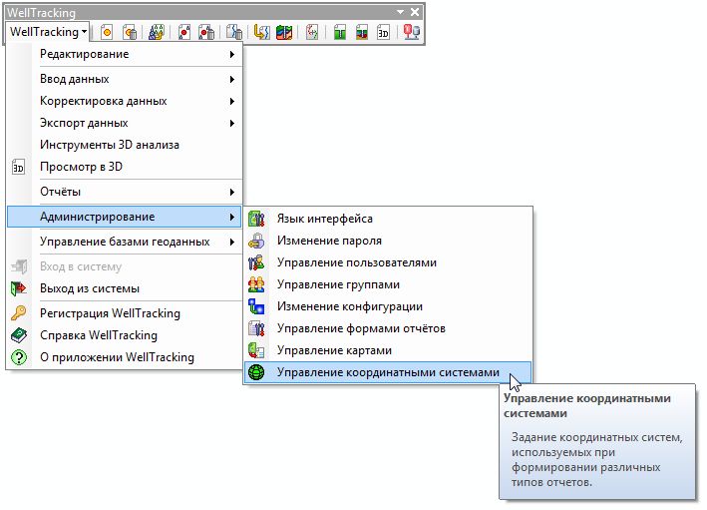Viewport: 707px width, 510px height.
Task: Click the user management icon
Action: (x=257, y=262)
